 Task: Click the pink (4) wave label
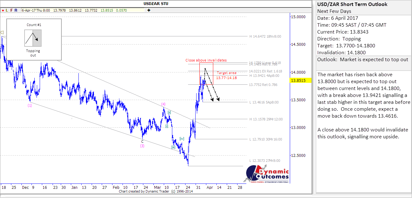(x=163, y=104)
